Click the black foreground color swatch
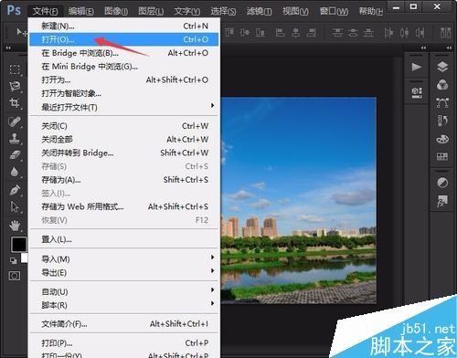 18,244
